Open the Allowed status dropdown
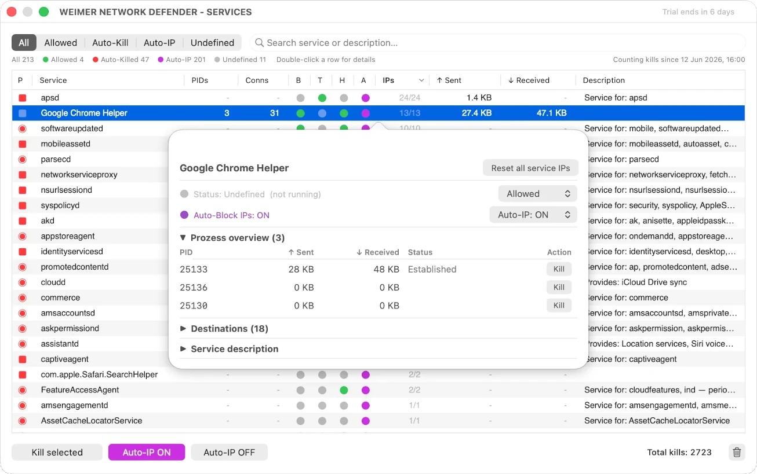Viewport: 757px width, 474px height. click(537, 194)
